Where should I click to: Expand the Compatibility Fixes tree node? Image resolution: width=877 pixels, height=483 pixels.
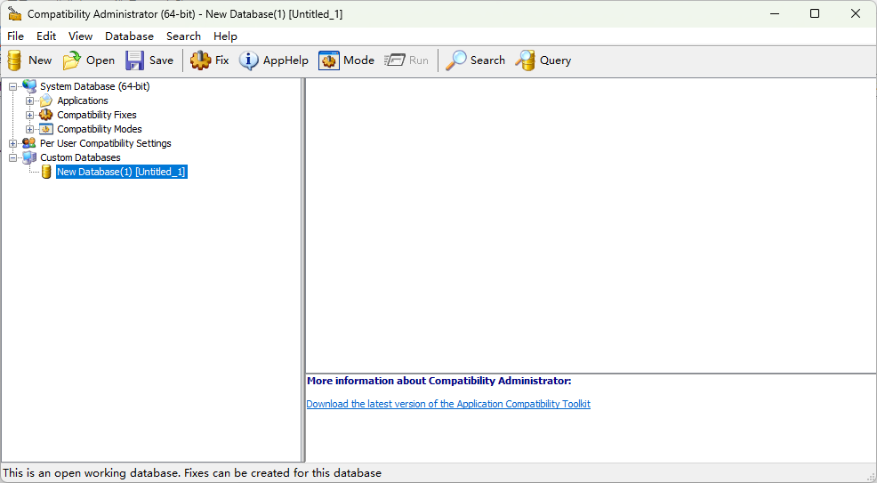(x=29, y=115)
